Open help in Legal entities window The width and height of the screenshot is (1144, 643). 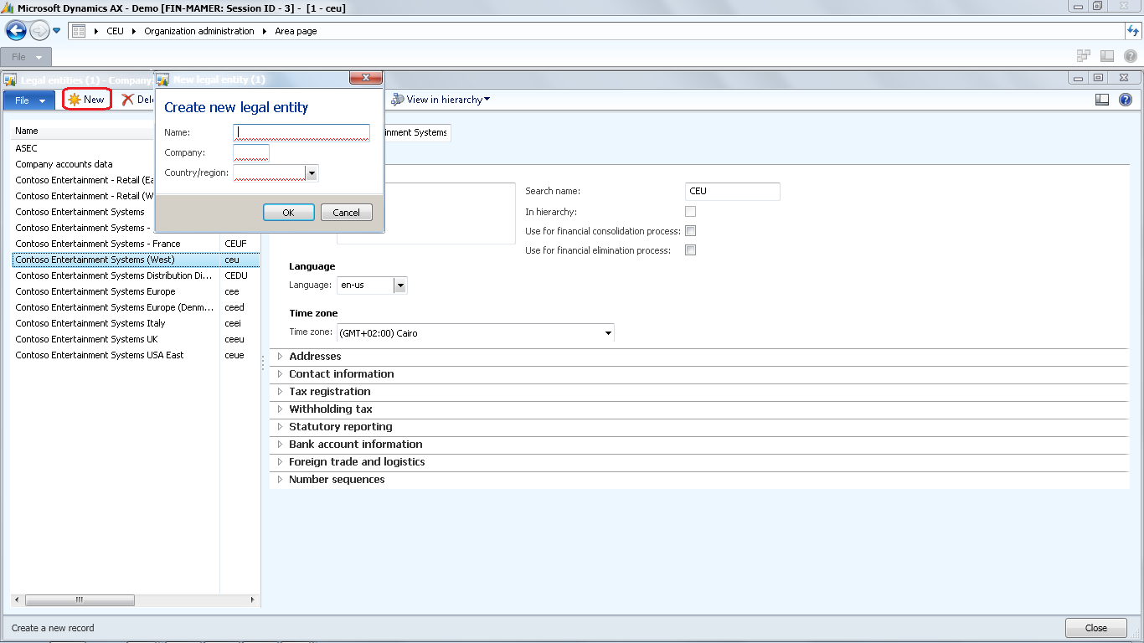[x=1125, y=100]
